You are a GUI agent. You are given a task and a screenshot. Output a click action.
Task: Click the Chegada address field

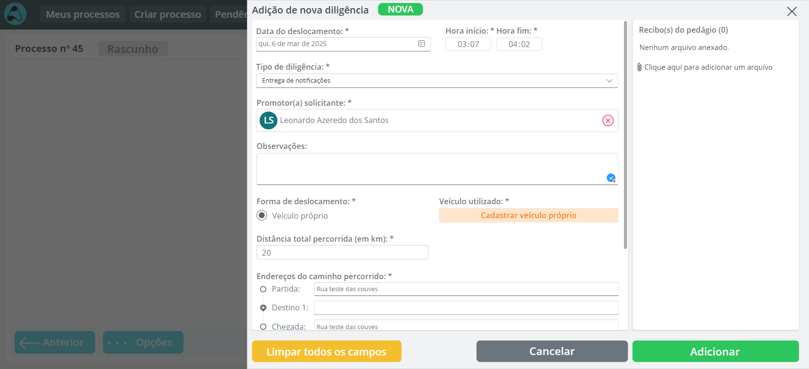[466, 325]
